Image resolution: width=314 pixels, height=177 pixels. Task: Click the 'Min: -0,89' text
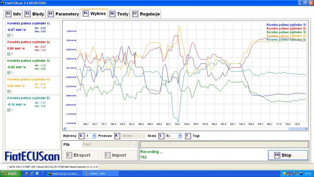point(40,28)
